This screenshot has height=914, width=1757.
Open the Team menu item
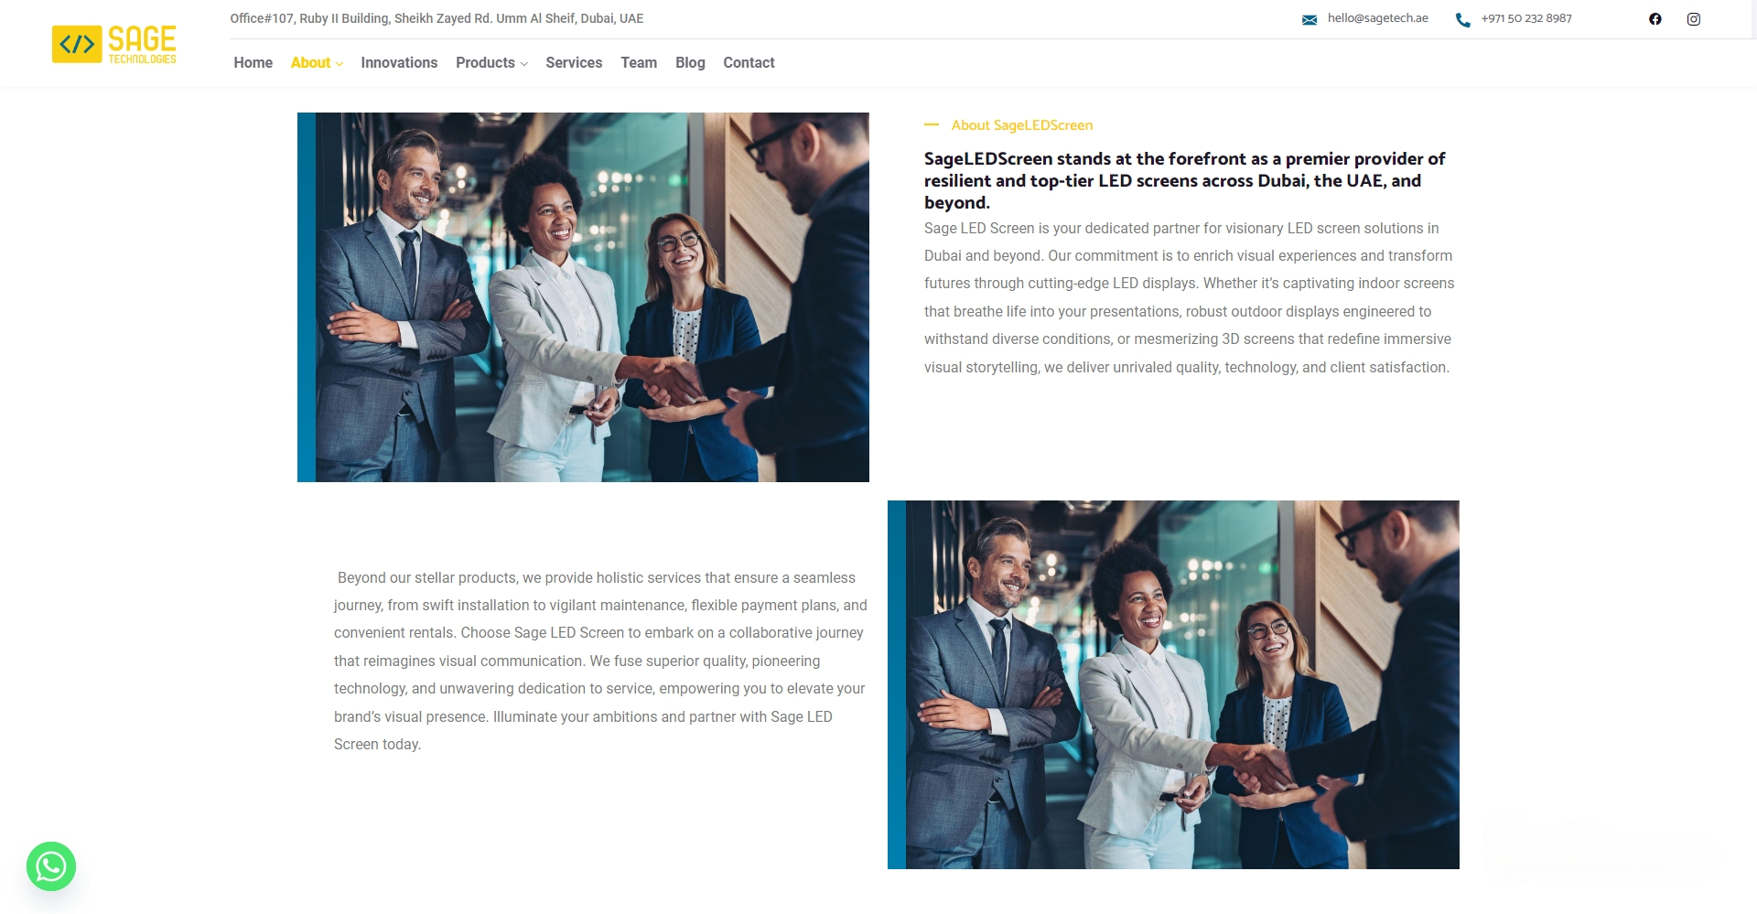click(639, 63)
